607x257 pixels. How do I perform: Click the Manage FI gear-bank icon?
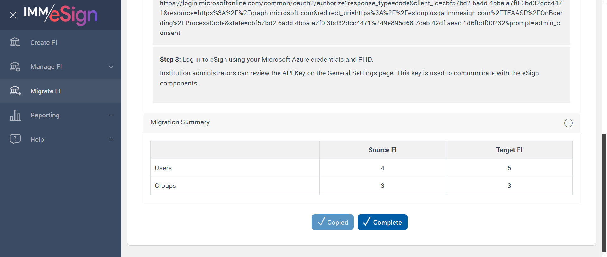coord(15,67)
